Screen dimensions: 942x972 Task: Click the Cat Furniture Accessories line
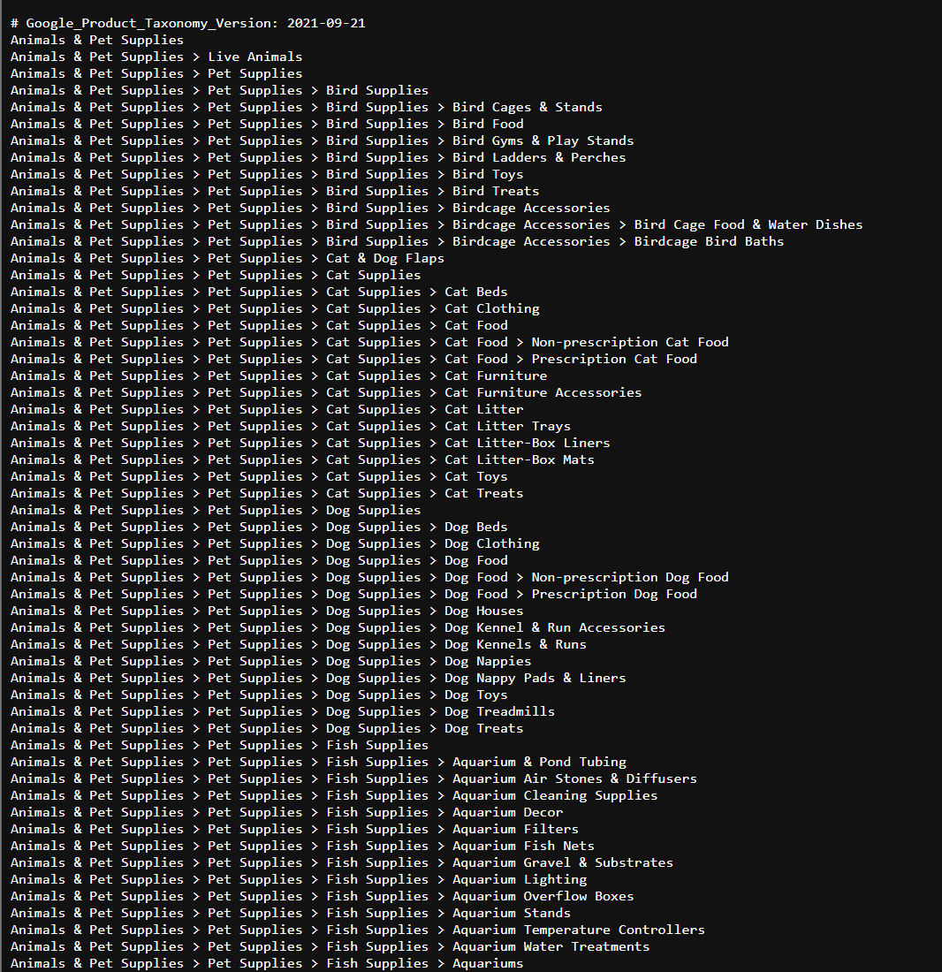click(x=326, y=392)
